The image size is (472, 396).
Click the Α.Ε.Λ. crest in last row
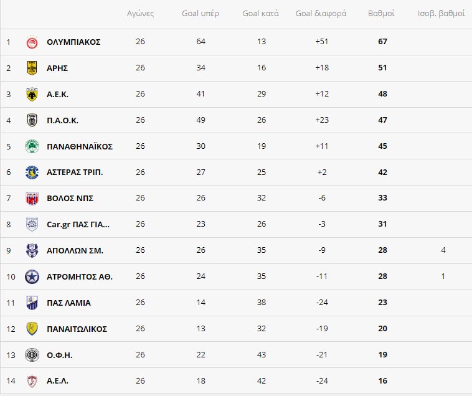point(32,381)
